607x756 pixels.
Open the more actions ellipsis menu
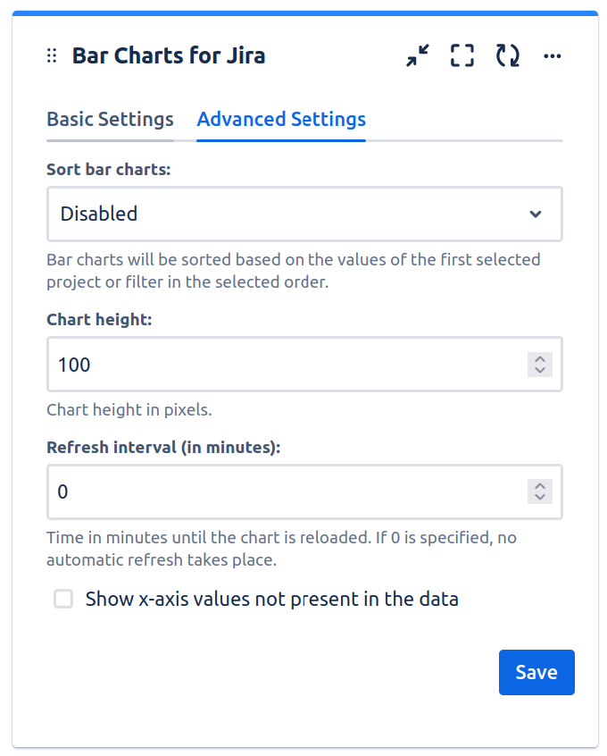[553, 56]
